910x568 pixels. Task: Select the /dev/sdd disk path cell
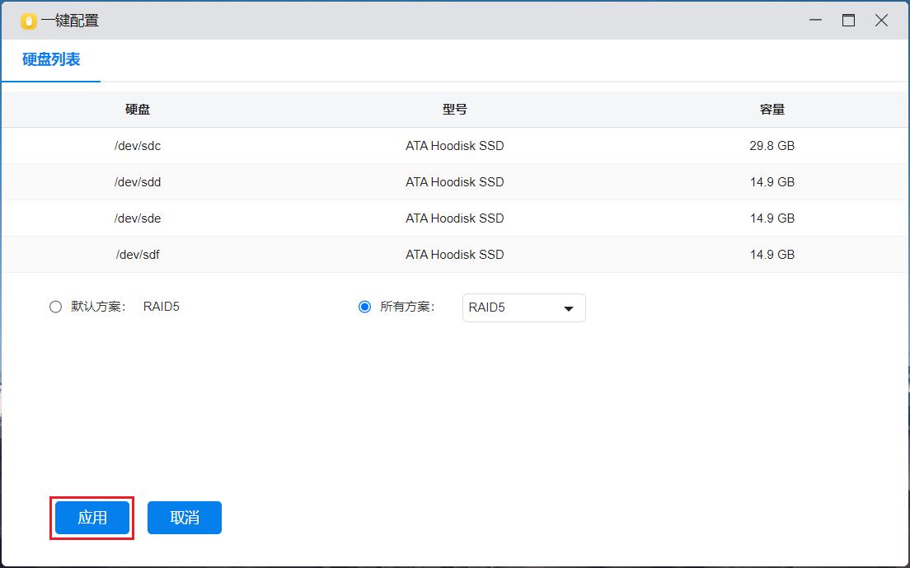[138, 182]
